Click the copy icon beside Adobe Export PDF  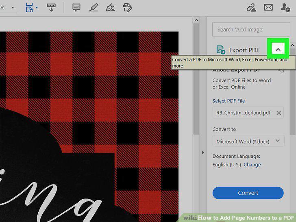click(281, 71)
